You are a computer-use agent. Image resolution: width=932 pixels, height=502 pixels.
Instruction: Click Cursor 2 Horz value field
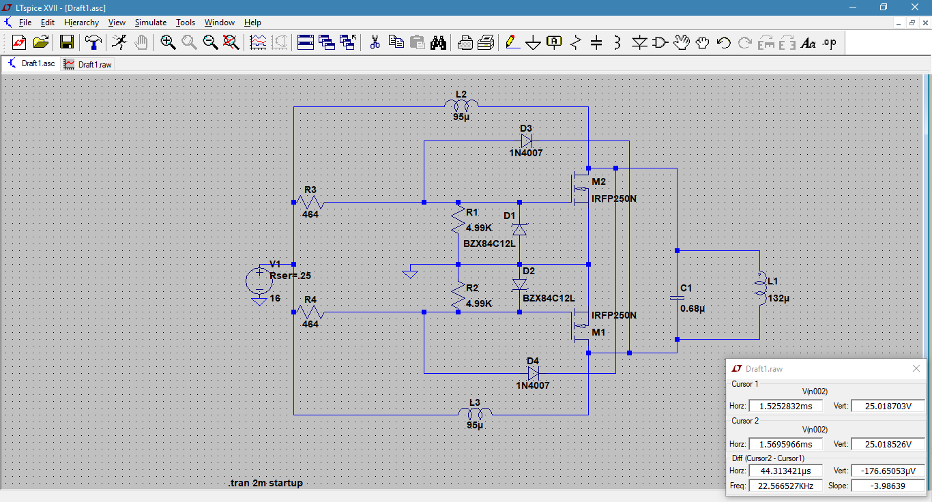pyautogui.click(x=785, y=444)
